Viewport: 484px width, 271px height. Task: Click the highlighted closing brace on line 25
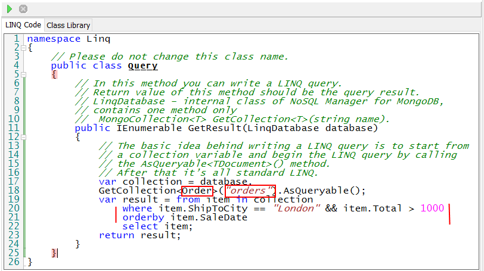54,253
